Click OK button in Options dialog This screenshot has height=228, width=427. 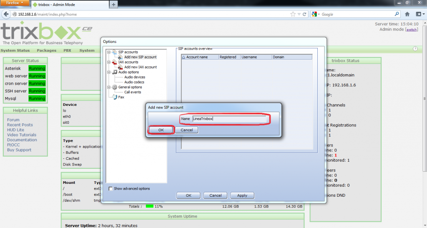point(188,195)
